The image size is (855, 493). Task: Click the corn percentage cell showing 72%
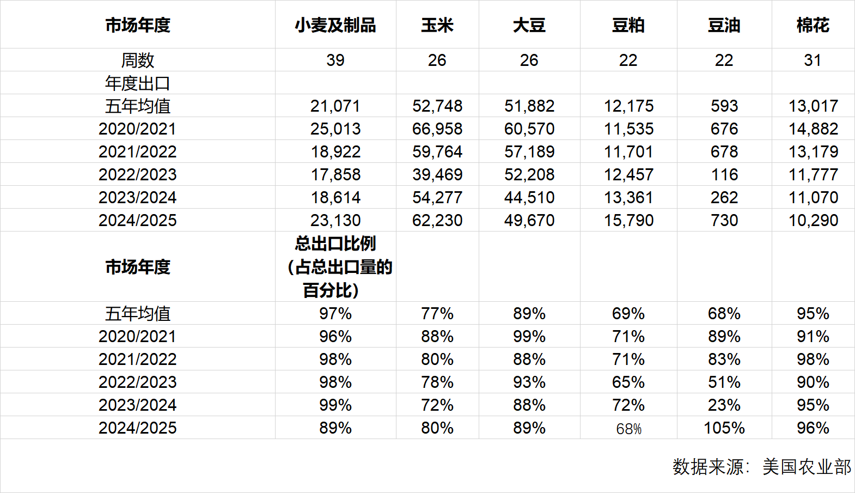[437, 405]
